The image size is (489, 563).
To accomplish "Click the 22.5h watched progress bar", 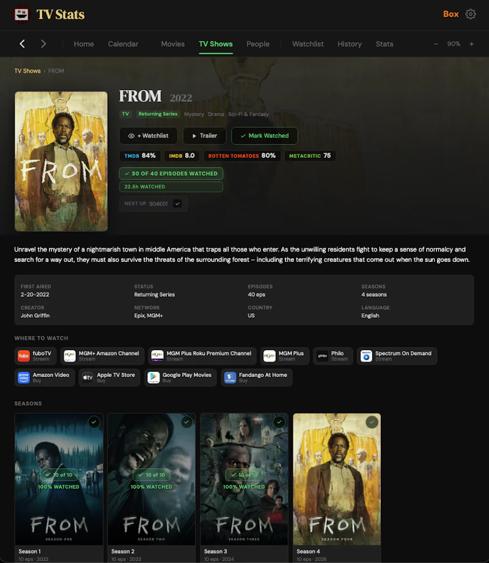I will click(171, 187).
